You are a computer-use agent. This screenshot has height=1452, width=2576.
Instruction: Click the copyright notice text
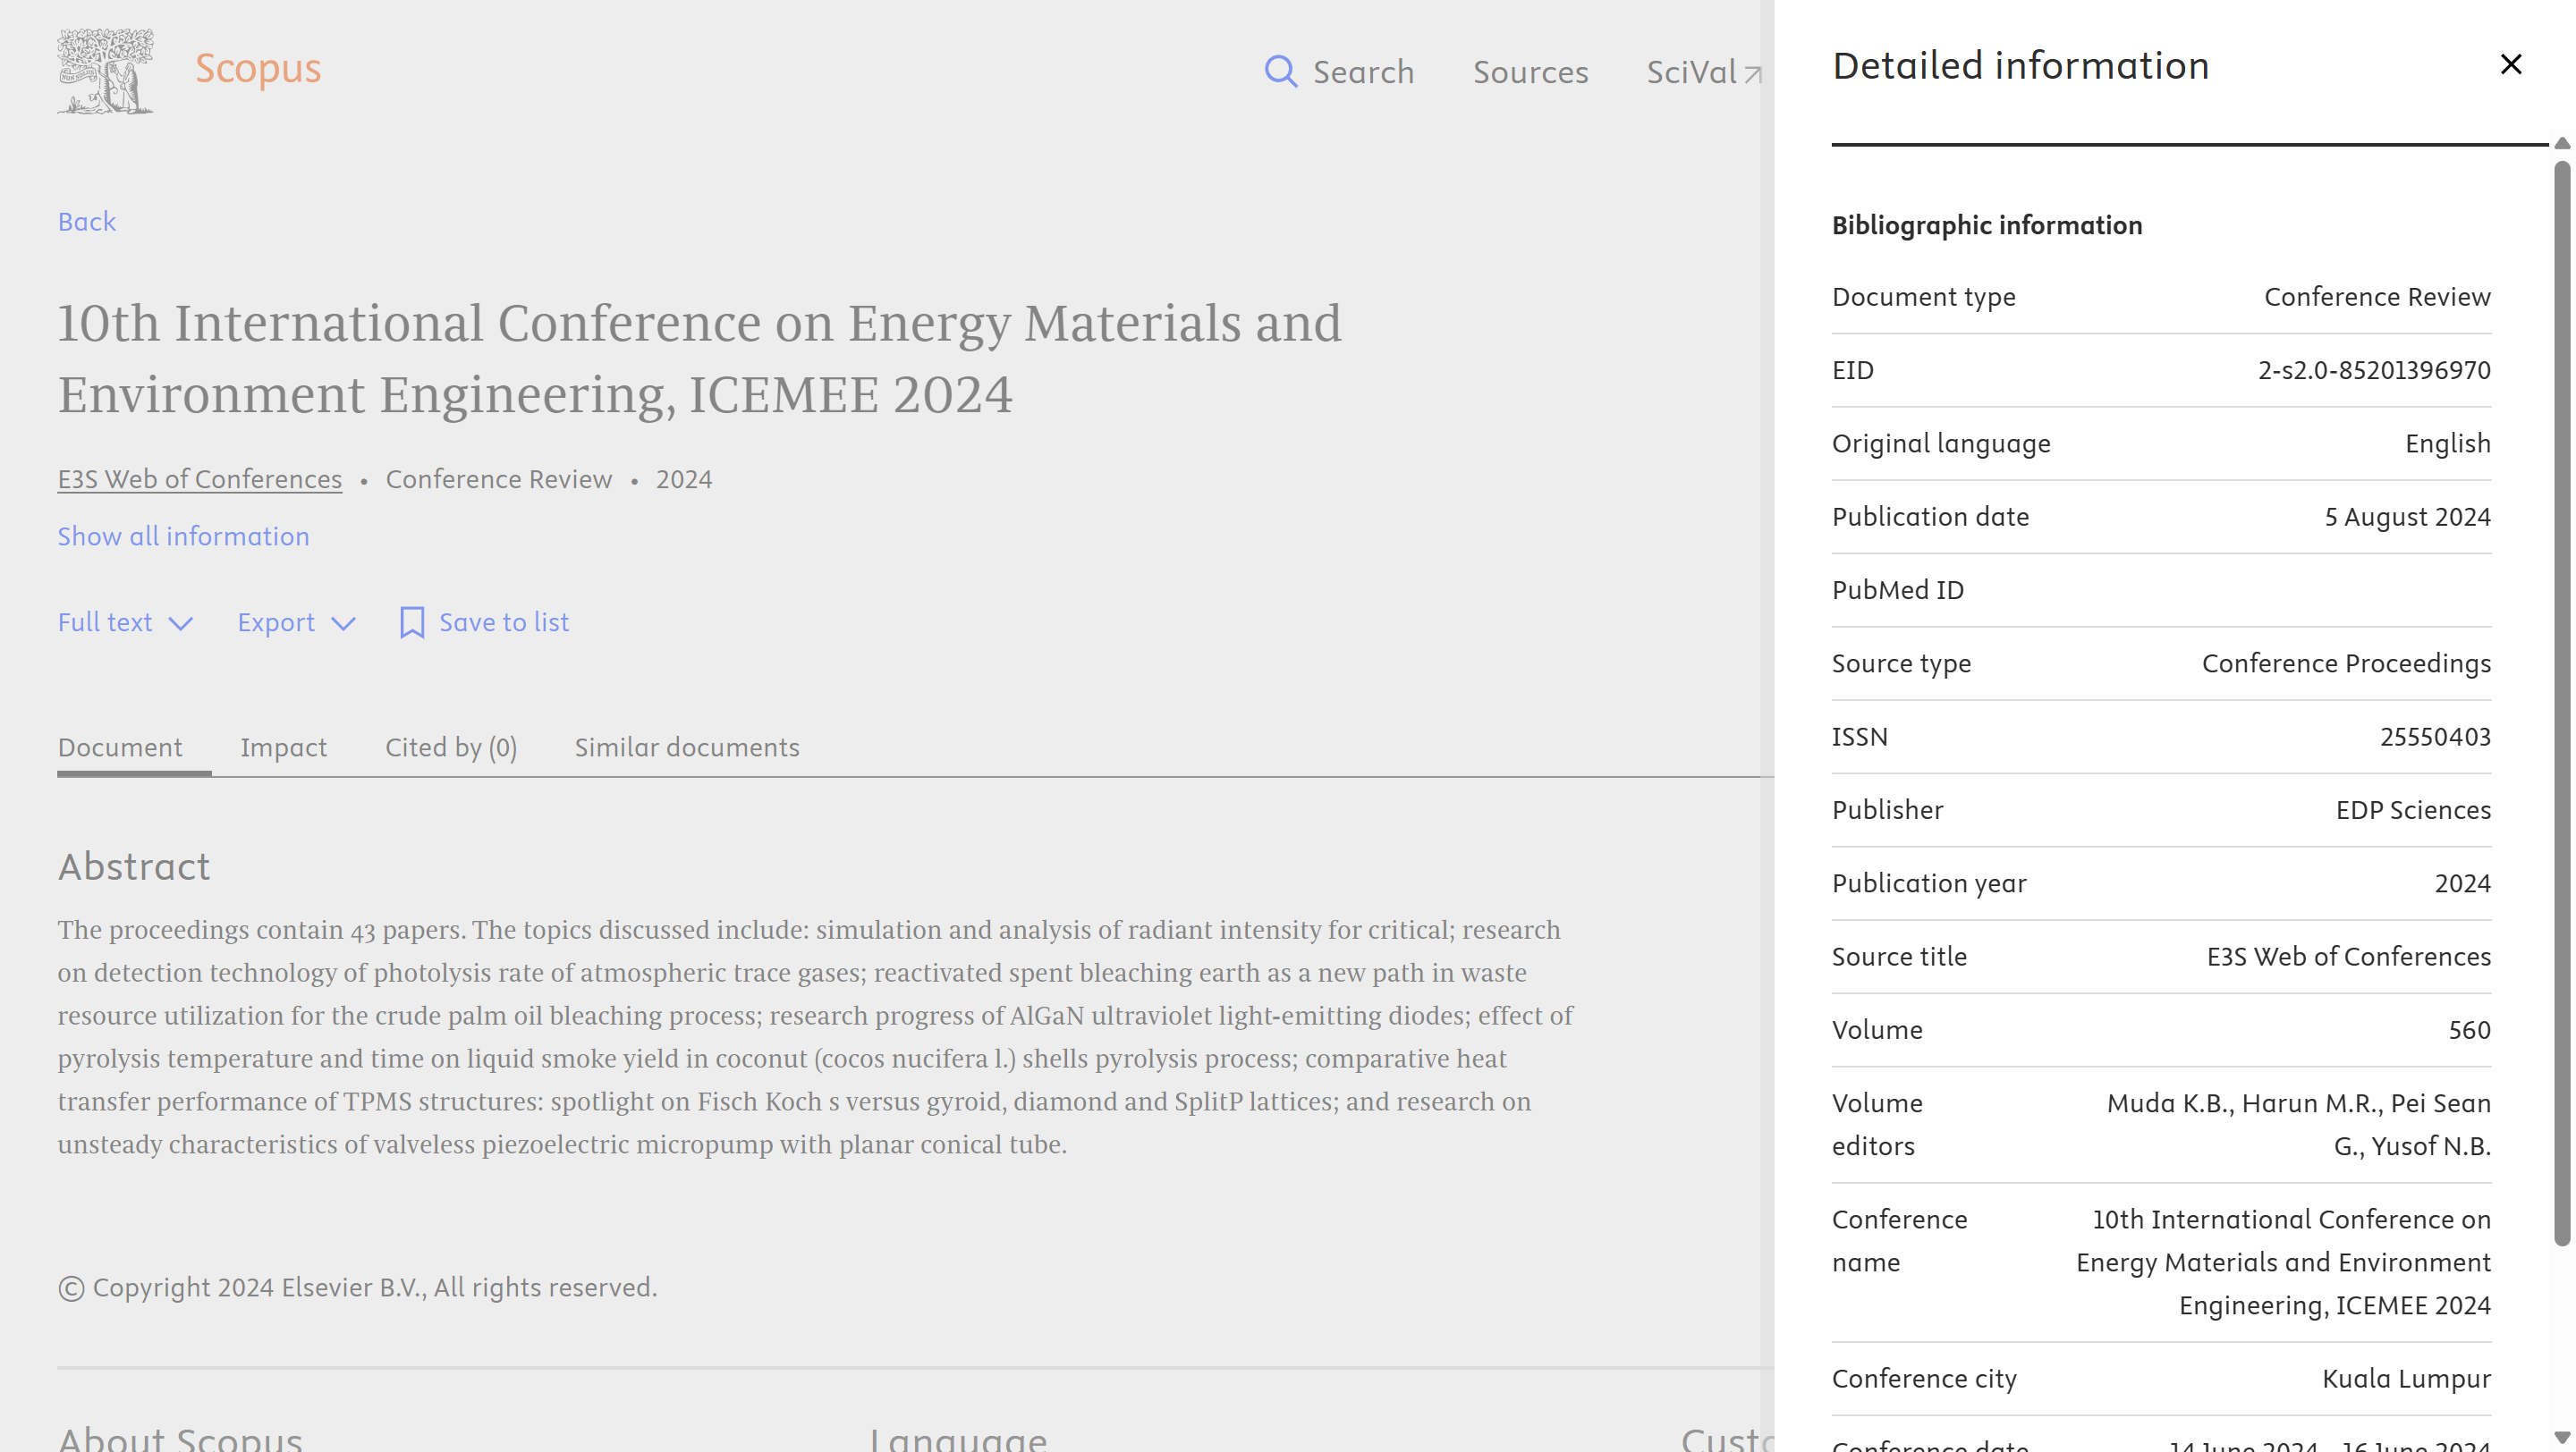pyautogui.click(x=357, y=1288)
